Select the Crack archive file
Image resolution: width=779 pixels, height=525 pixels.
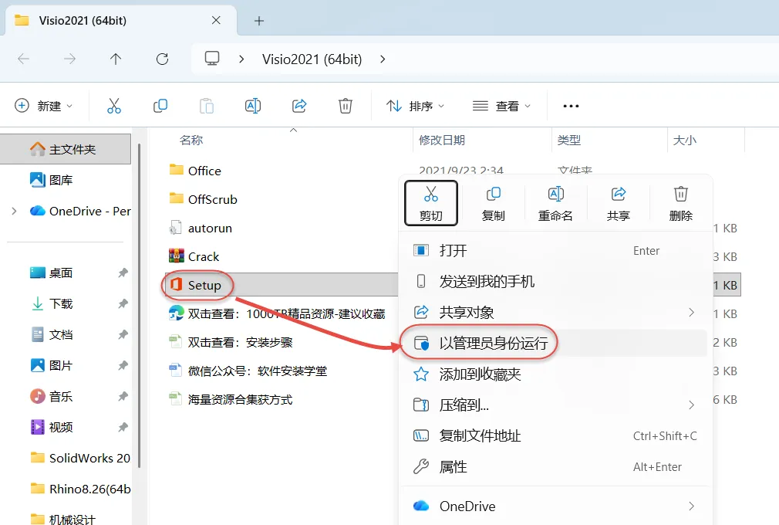coord(194,256)
